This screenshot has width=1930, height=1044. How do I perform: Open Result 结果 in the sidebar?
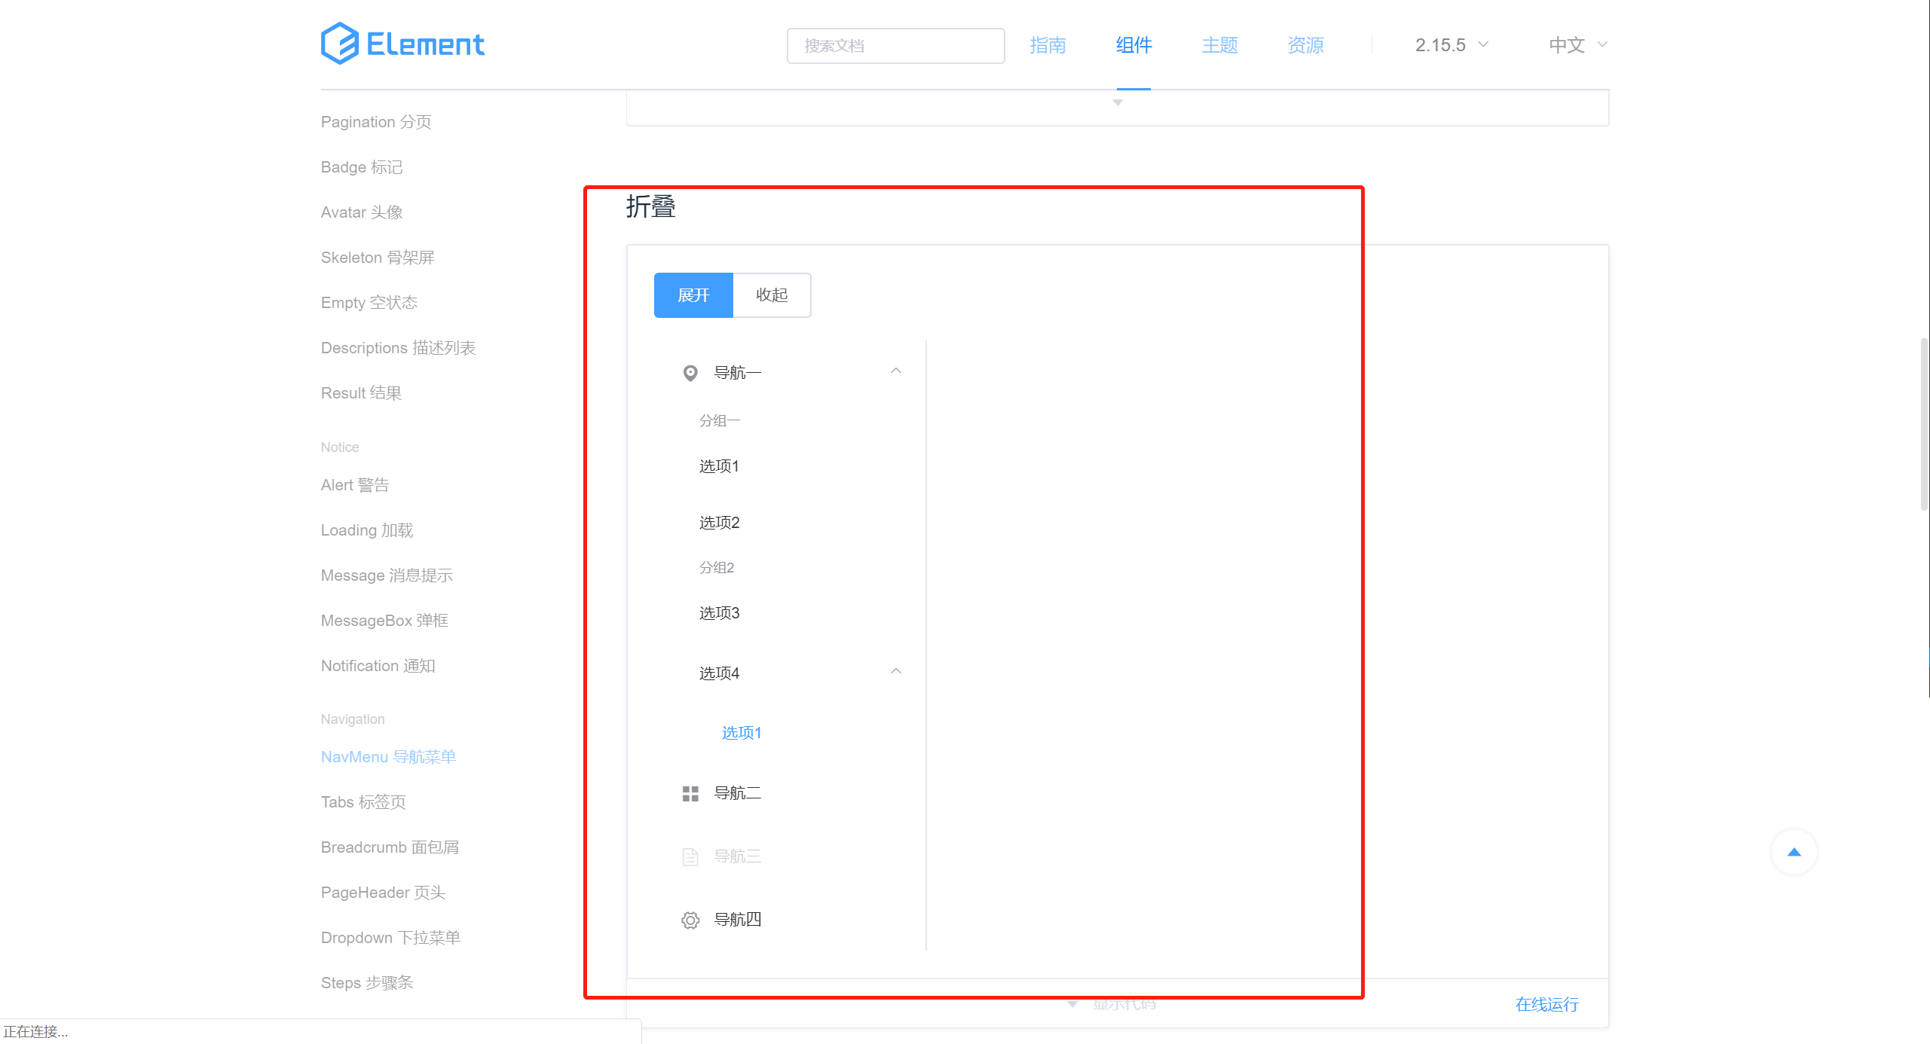pos(361,393)
